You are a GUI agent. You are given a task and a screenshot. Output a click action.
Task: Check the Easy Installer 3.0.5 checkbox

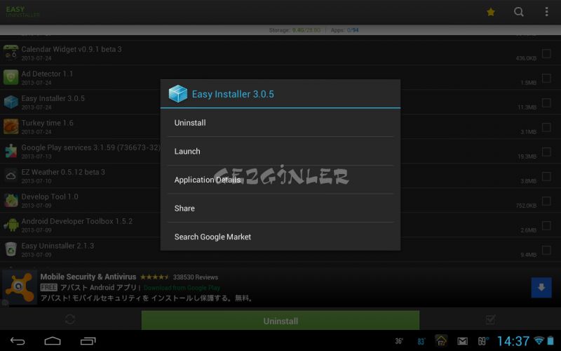(546, 102)
